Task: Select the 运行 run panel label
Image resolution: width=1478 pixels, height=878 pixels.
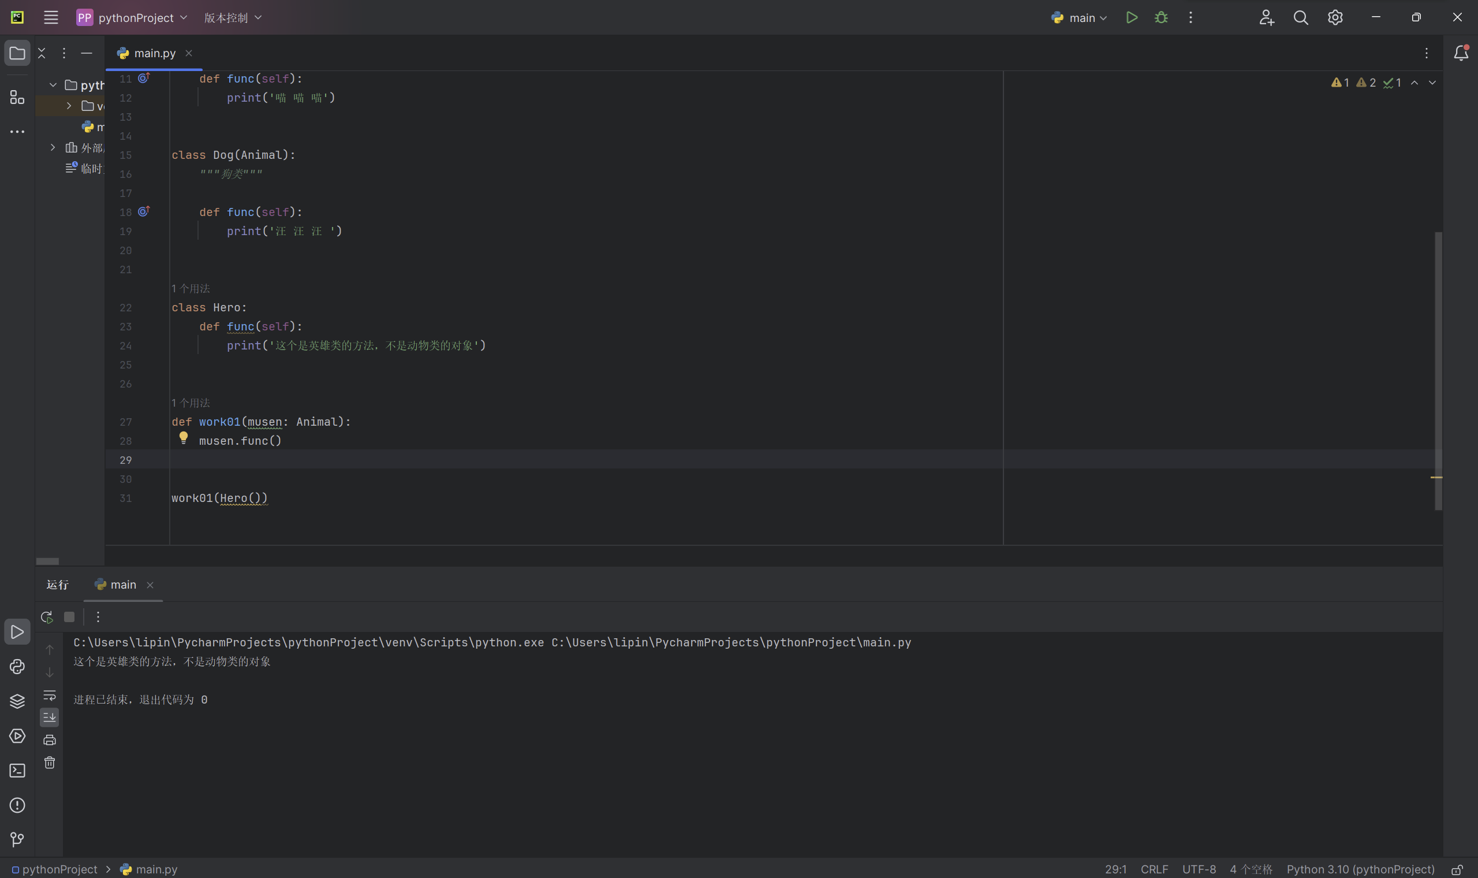Action: point(57,585)
